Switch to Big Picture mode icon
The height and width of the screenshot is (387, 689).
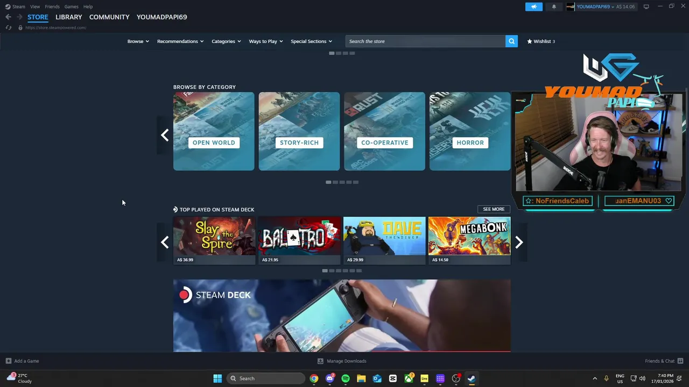[x=646, y=6]
